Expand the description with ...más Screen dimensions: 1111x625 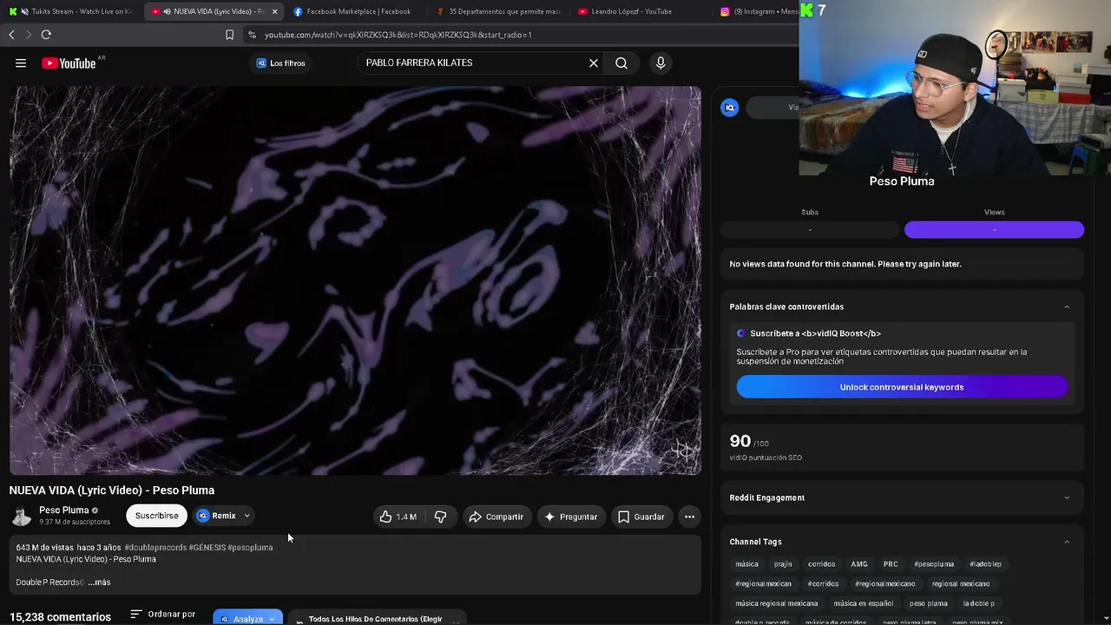[99, 582]
